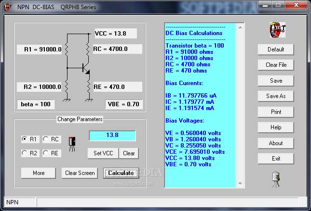Click the VCC = 13.80 volts line
The image size is (311, 211).
pyautogui.click(x=190, y=158)
